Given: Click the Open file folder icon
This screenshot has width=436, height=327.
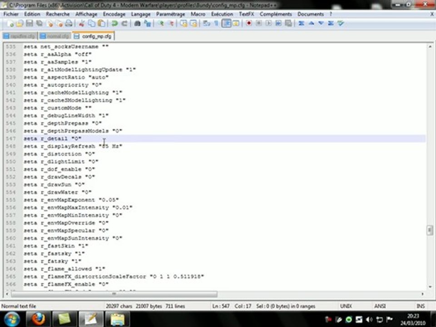Looking at the screenshot, I should tap(20, 24).
